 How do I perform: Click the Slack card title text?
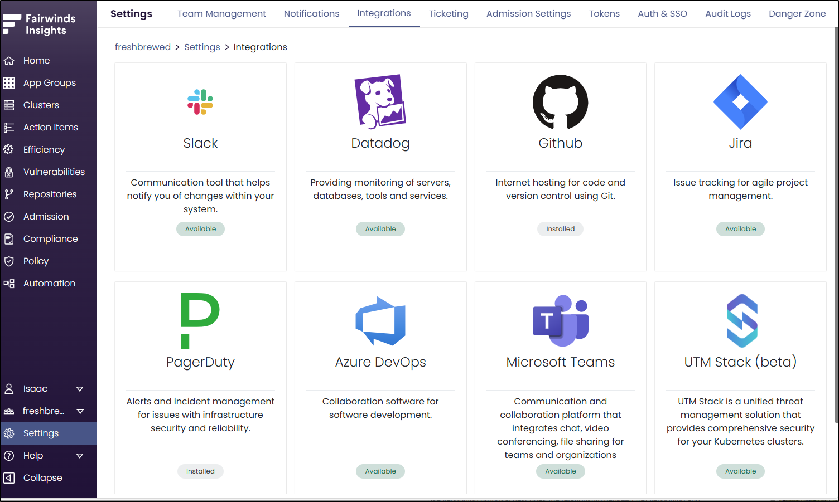point(200,143)
